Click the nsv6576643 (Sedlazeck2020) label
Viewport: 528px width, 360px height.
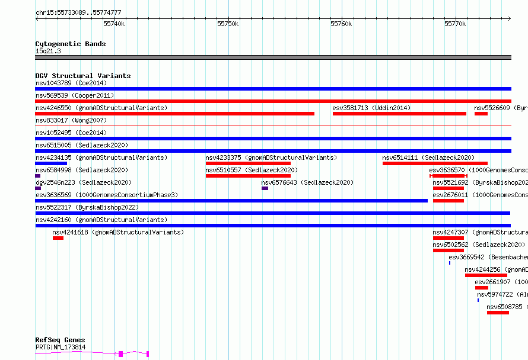click(307, 182)
